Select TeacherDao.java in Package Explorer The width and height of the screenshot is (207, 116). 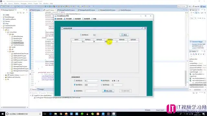click(19, 45)
